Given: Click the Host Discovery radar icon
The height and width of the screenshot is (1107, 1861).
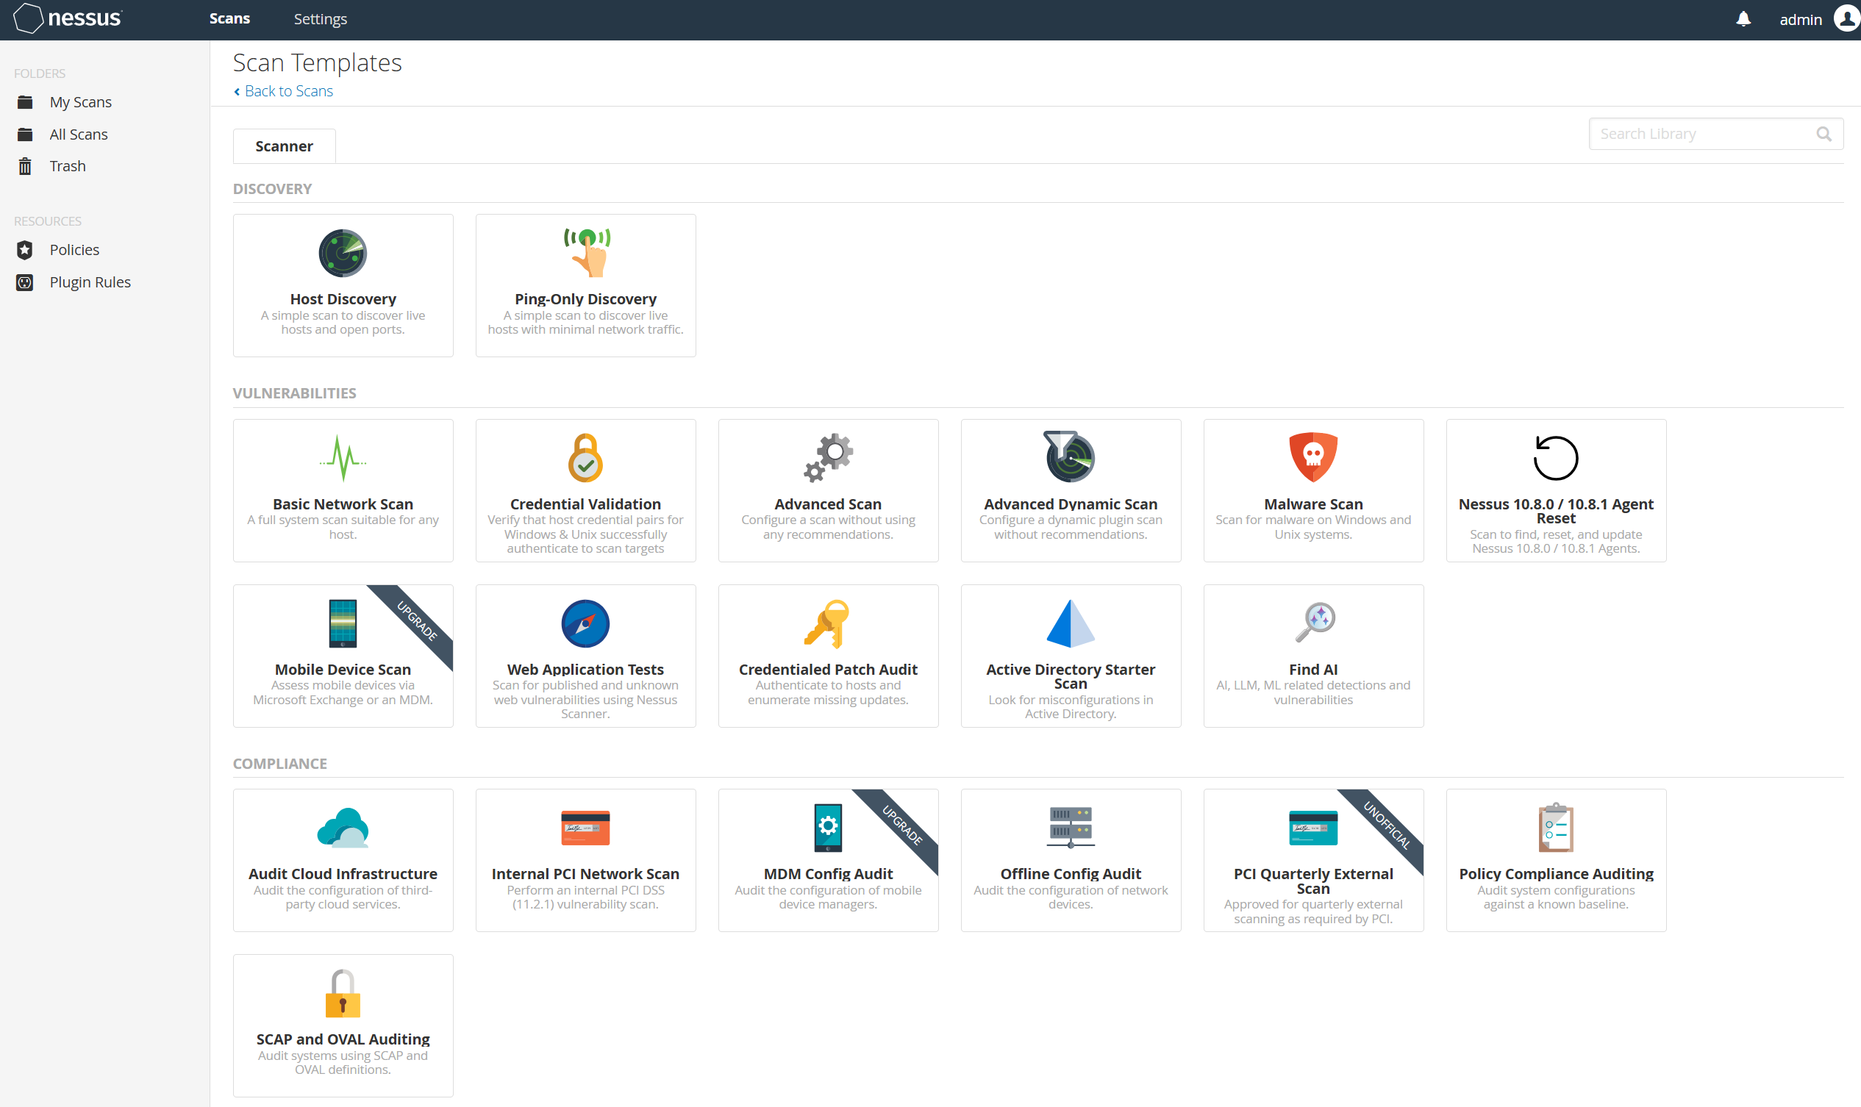Looking at the screenshot, I should click(343, 253).
